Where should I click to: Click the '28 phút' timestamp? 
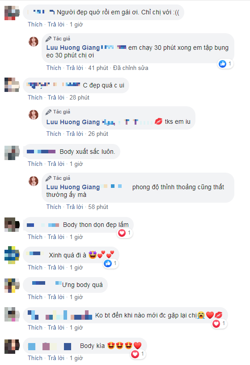[x=80, y=98]
